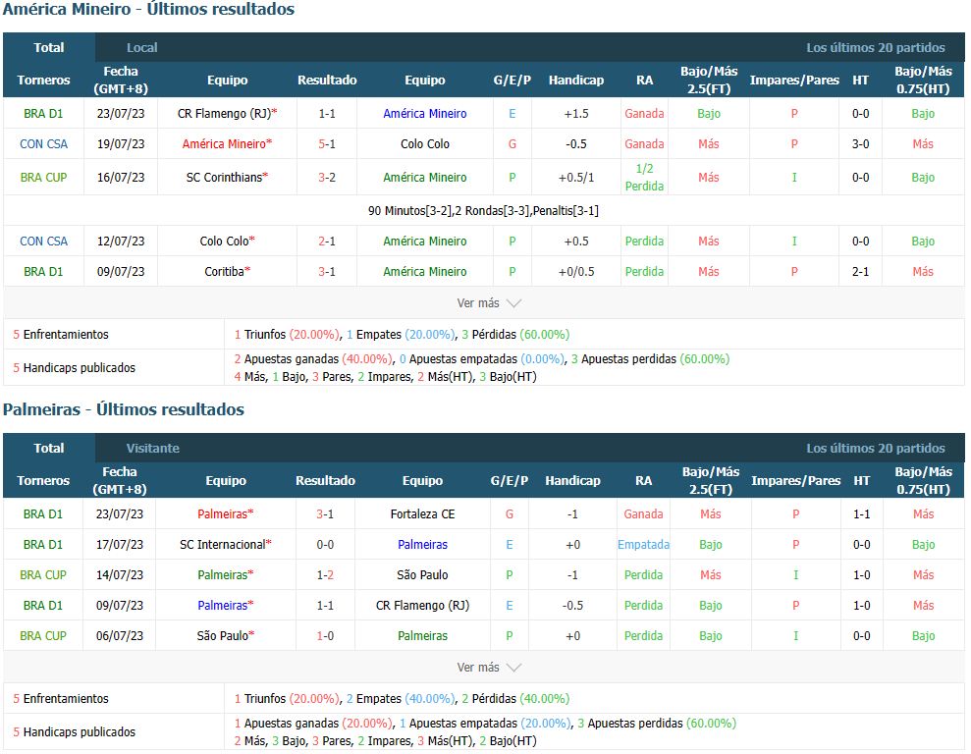The width and height of the screenshot is (971, 754).
Task: Click the 2 Apuestas ganadas (40.00%) statistic
Action: point(313,359)
